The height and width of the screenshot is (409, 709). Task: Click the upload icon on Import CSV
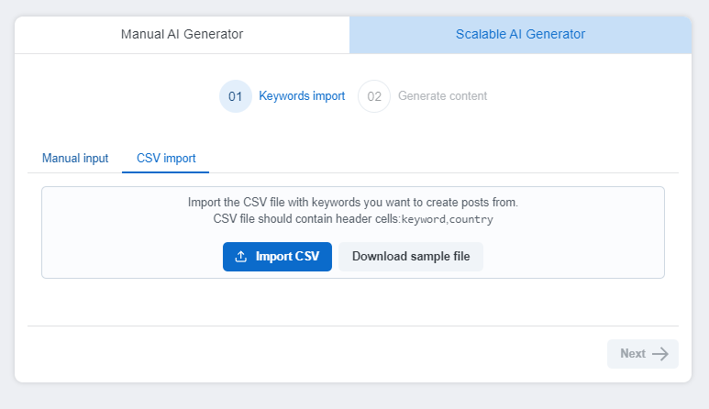point(241,257)
